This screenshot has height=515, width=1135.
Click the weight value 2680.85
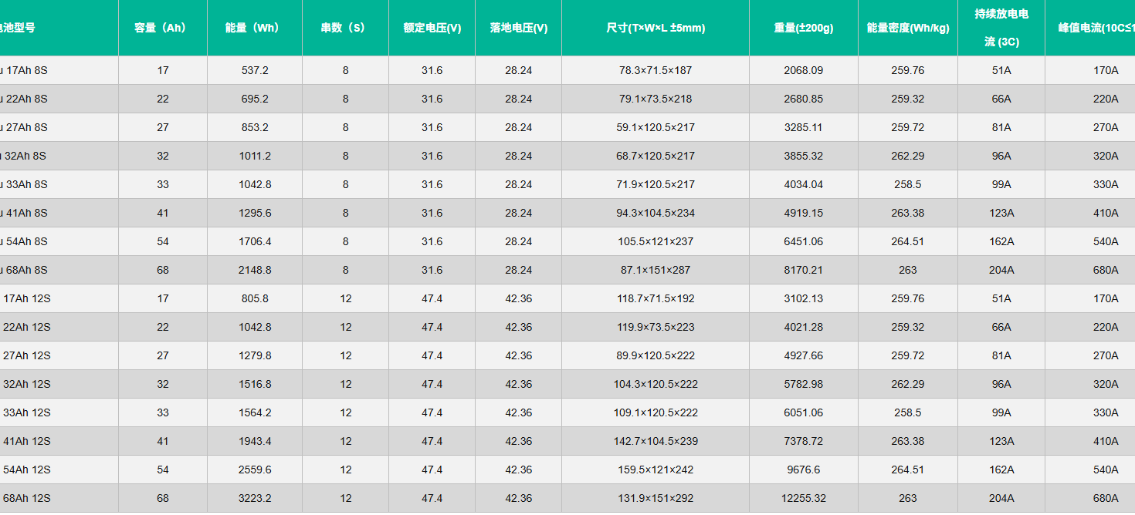pos(803,99)
